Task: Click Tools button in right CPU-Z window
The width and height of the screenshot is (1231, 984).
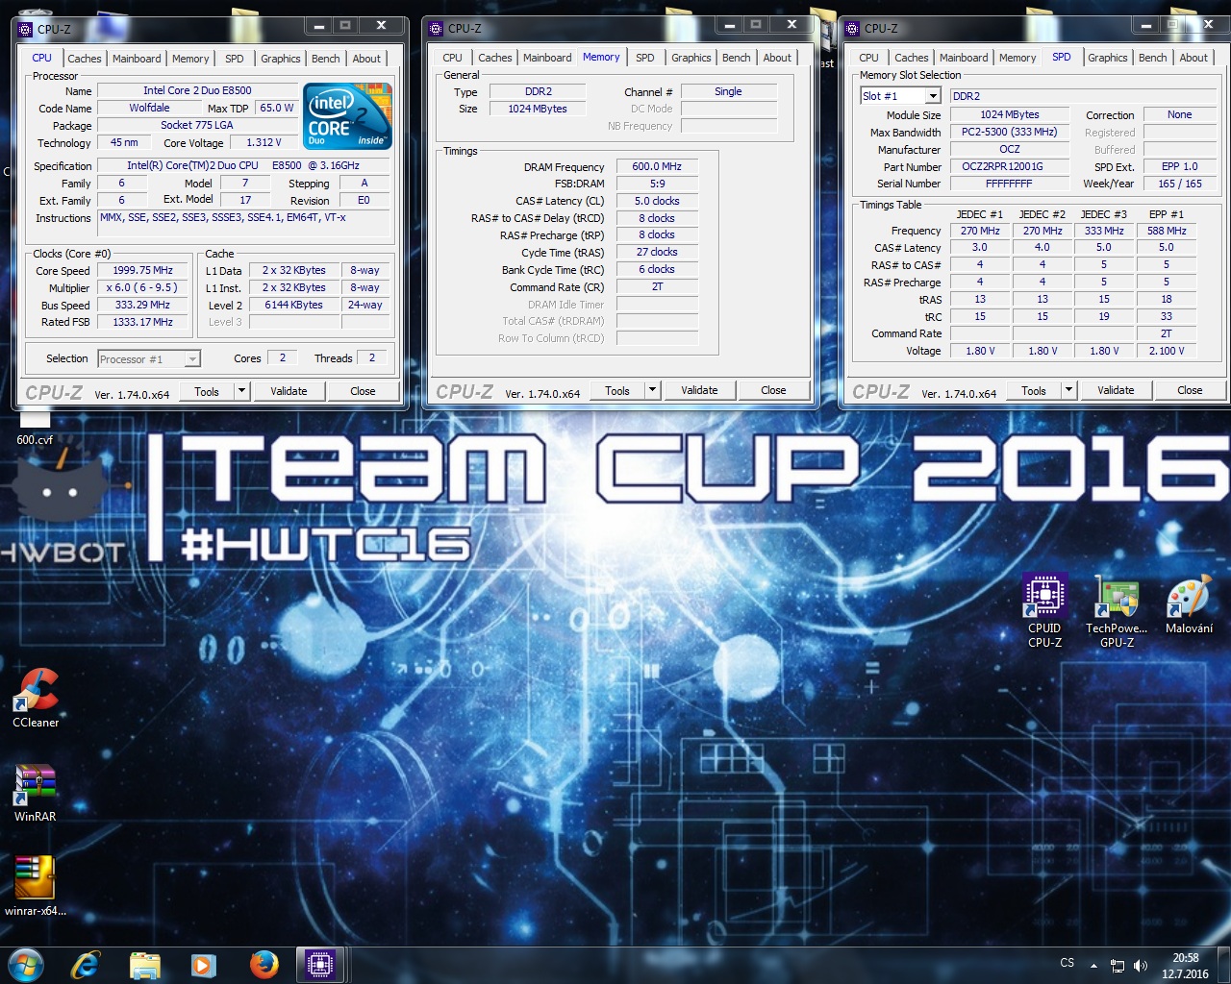Action: [x=1034, y=390]
